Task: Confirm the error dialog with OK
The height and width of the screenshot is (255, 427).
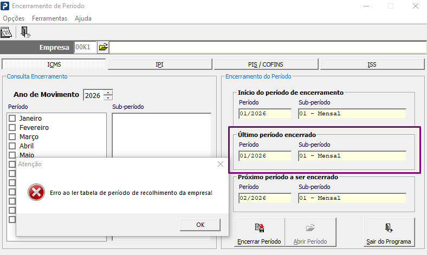Action: click(x=200, y=225)
